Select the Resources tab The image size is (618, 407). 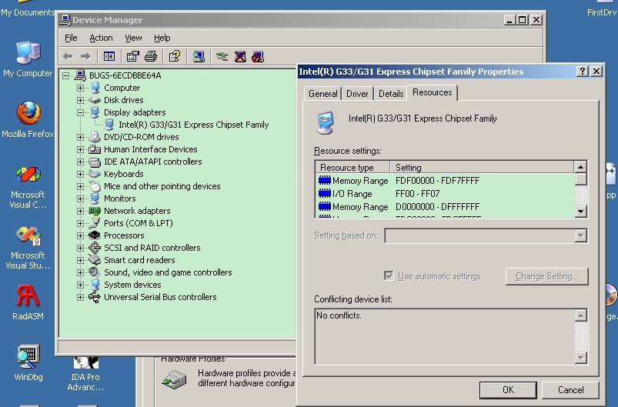433,92
